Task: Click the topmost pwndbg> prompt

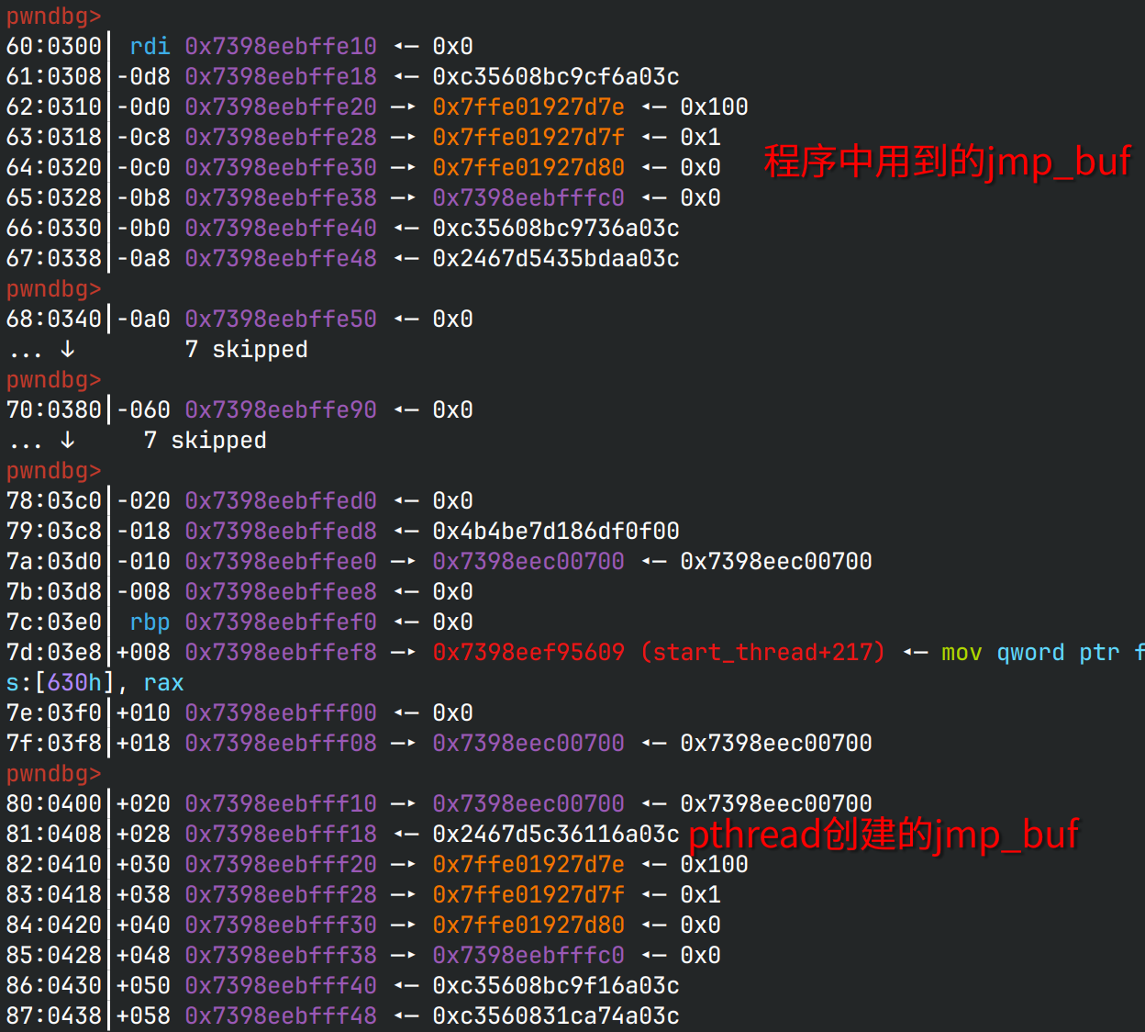Action: point(53,16)
